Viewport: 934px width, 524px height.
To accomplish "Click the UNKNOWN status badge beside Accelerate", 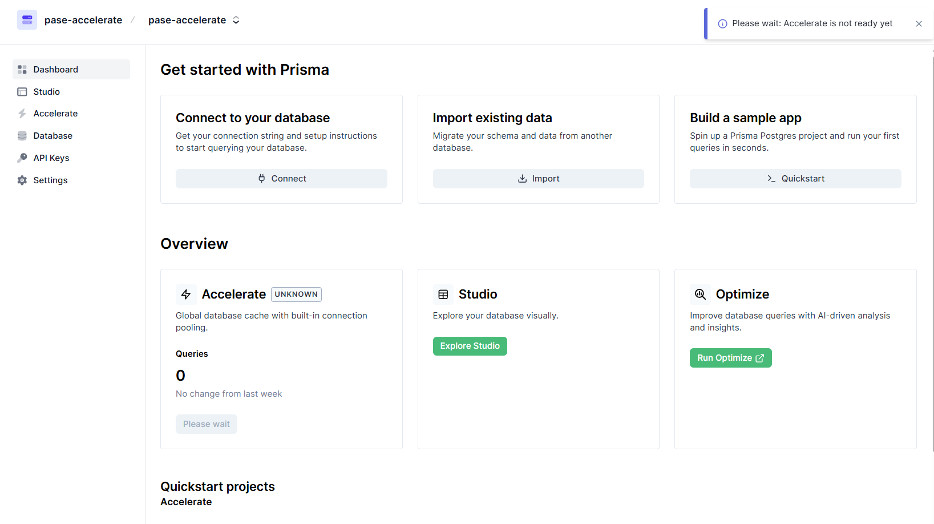I will tap(296, 295).
